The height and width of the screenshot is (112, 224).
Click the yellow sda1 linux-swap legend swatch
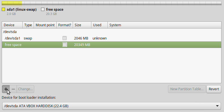pyautogui.click(x=3, y=10)
